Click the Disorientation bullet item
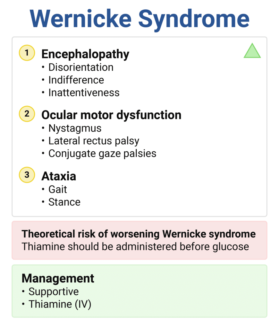Image resolution: width=279 pixels, height=329 pixels. pyautogui.click(x=81, y=67)
